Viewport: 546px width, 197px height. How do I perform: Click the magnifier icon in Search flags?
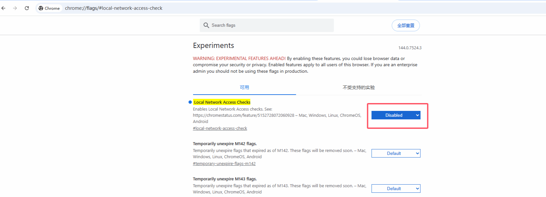pos(206,25)
